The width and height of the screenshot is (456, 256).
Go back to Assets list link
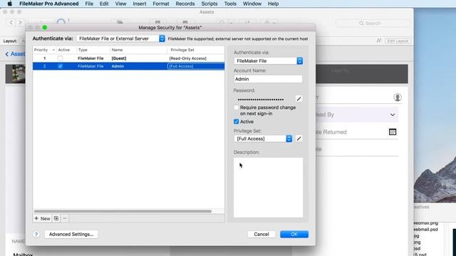click(x=16, y=54)
